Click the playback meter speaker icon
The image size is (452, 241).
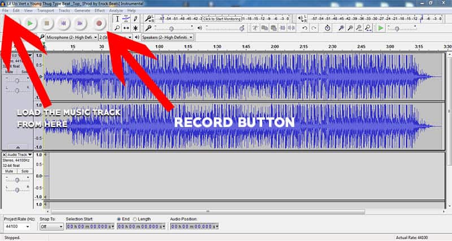(x=301, y=19)
